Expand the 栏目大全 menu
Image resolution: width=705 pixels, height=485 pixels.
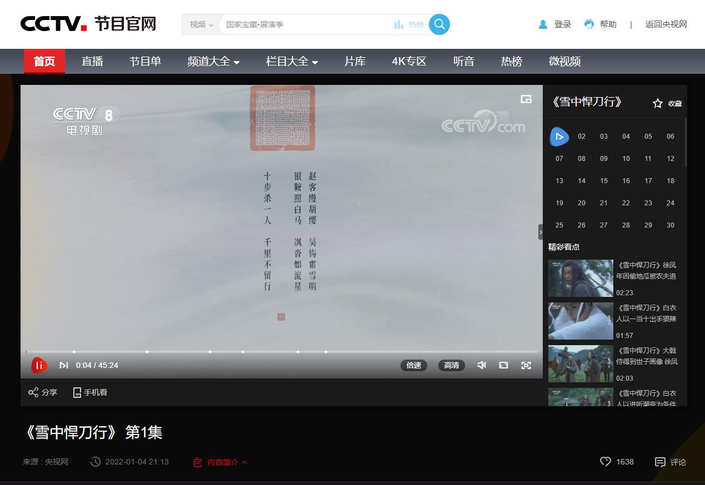click(292, 62)
